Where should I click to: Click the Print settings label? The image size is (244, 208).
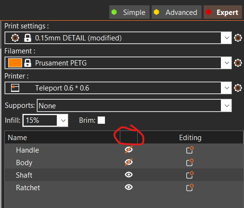pos(26,26)
